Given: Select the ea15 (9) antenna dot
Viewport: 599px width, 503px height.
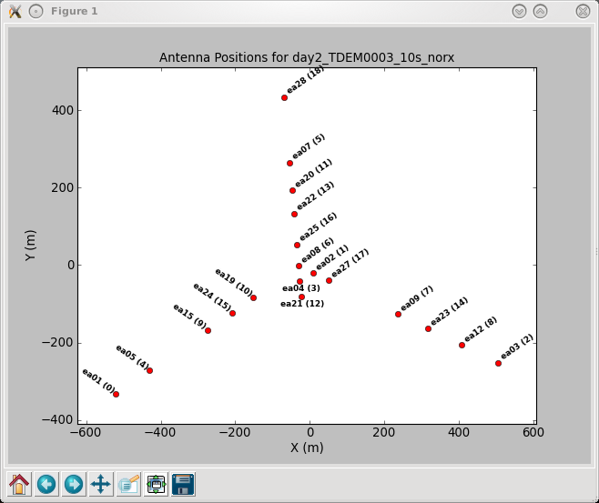Looking at the screenshot, I should pos(208,330).
